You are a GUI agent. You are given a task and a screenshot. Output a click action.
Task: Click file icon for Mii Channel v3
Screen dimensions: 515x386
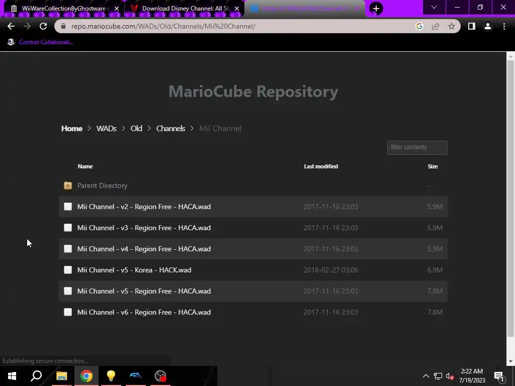tap(68, 228)
